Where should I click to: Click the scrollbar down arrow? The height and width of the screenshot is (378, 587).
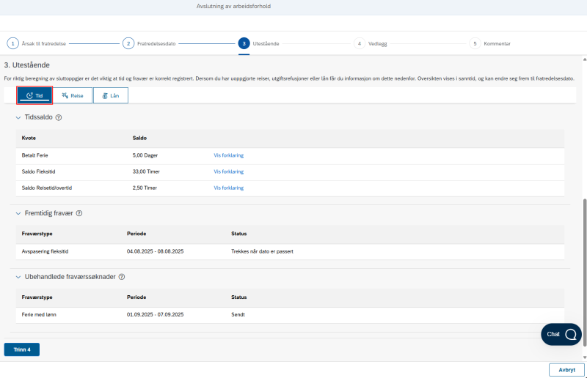point(584,357)
